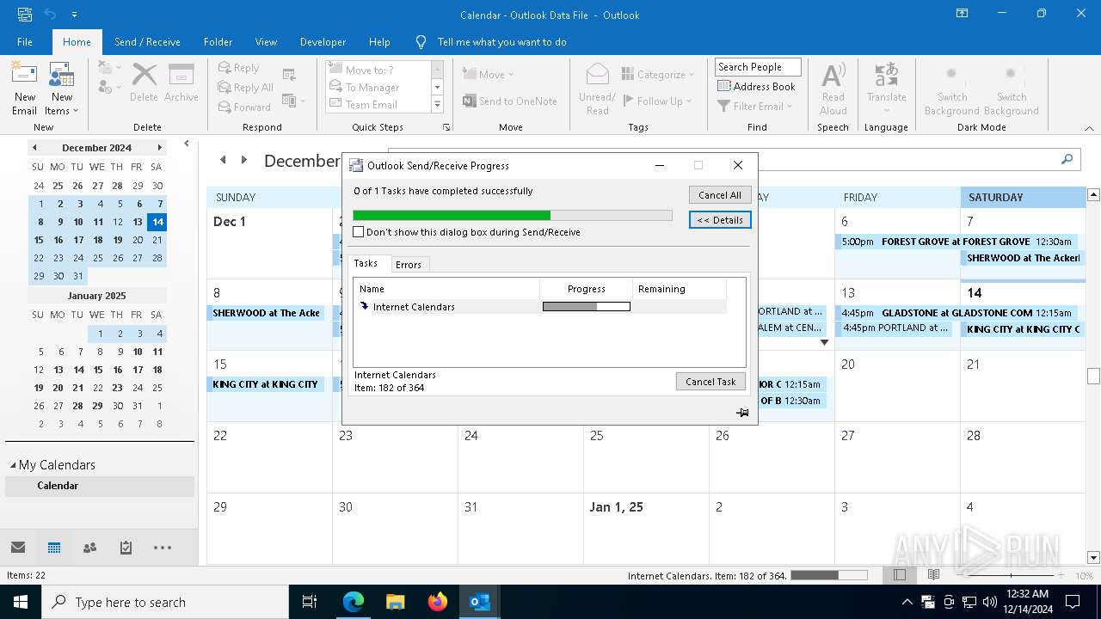Screen dimensions: 1101x619
Task: Open Customize Quick Access Toolbar dropdown
Action: coord(74,15)
